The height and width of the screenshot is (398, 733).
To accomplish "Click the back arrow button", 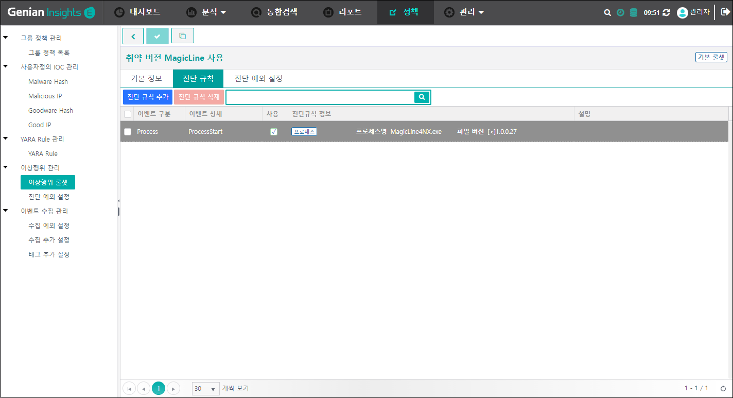I will [x=133, y=36].
